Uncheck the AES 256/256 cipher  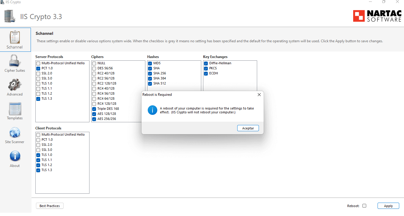point(94,119)
